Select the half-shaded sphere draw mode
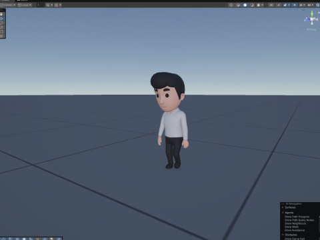The height and width of the screenshot is (240, 320). [238, 5]
